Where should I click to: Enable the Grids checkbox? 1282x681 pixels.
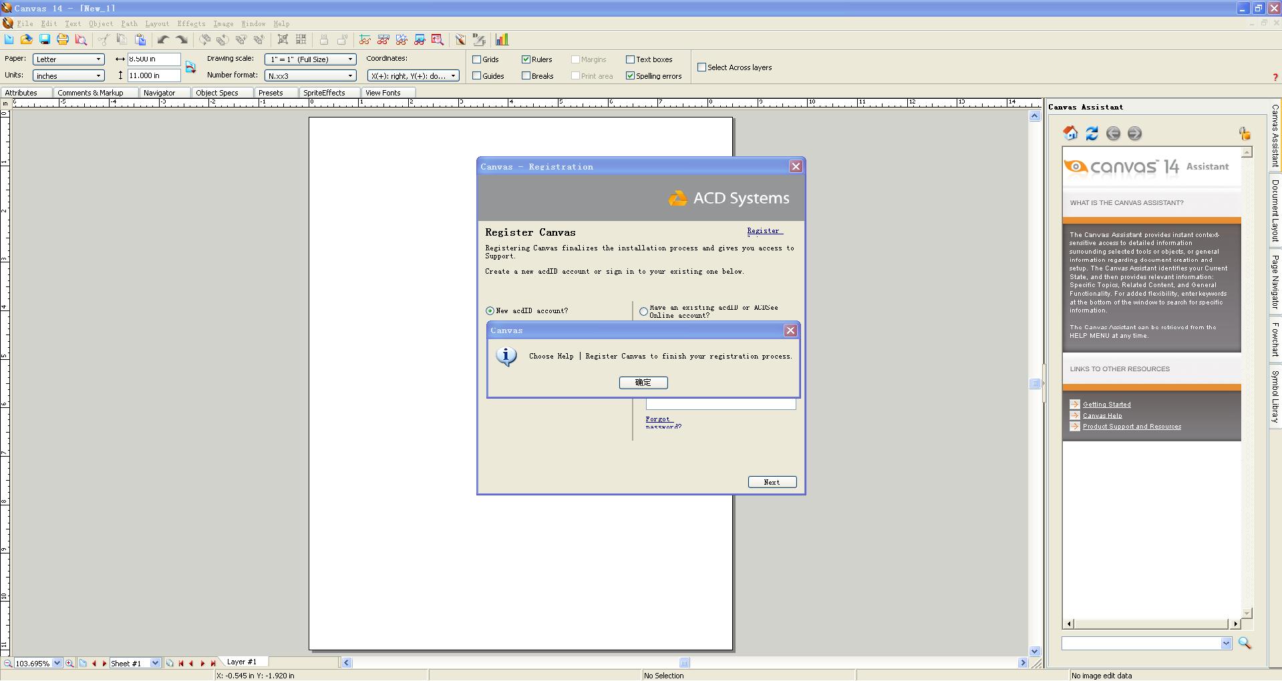(x=477, y=59)
